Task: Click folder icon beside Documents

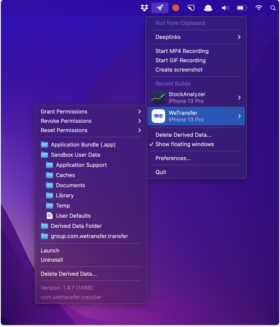Action: 50,185
